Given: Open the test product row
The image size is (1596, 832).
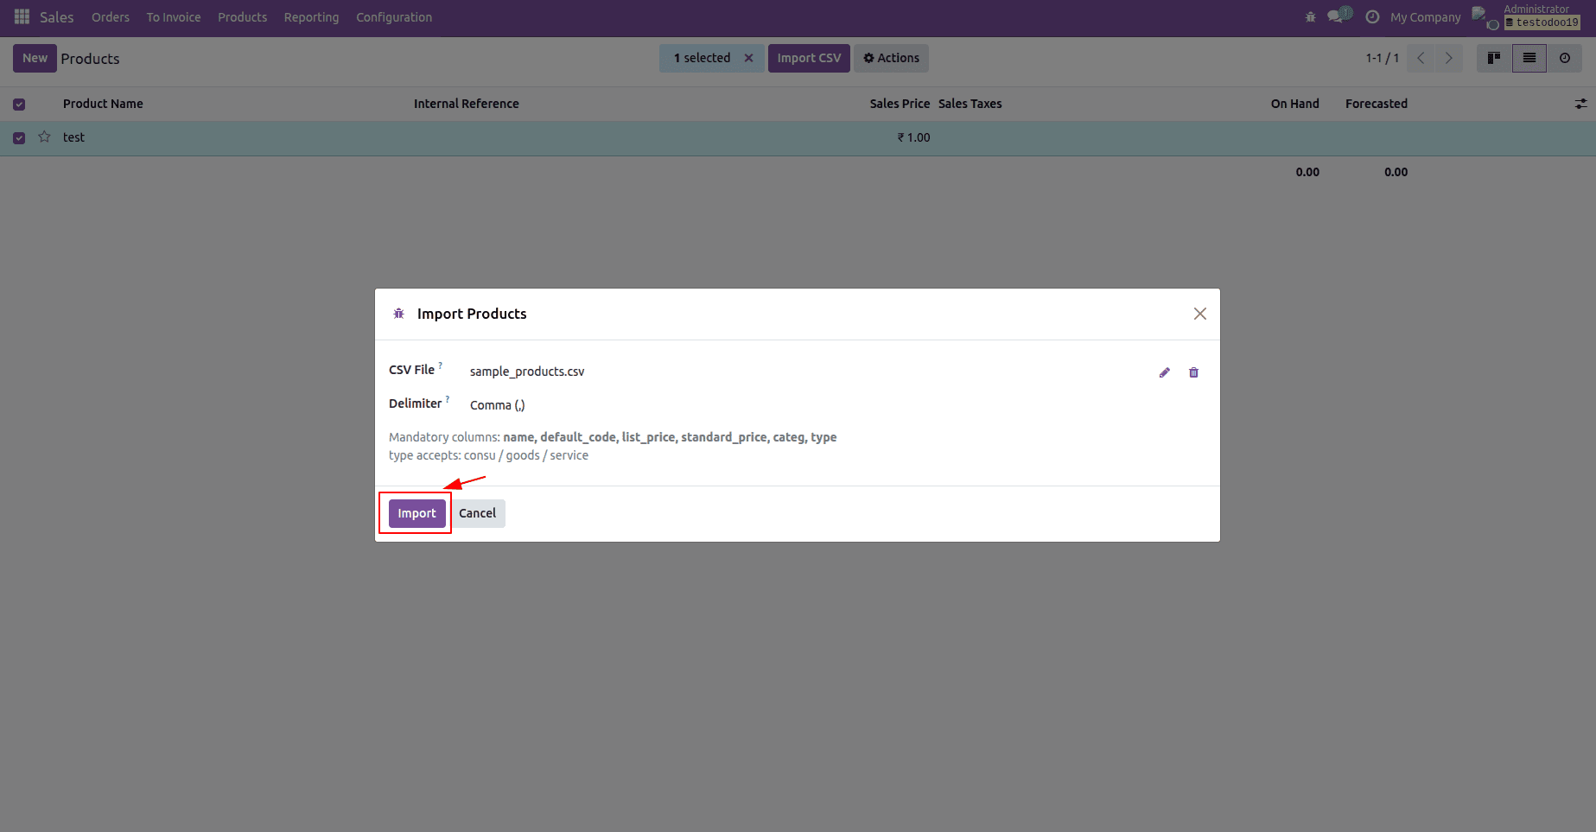Looking at the screenshot, I should [x=798, y=138].
